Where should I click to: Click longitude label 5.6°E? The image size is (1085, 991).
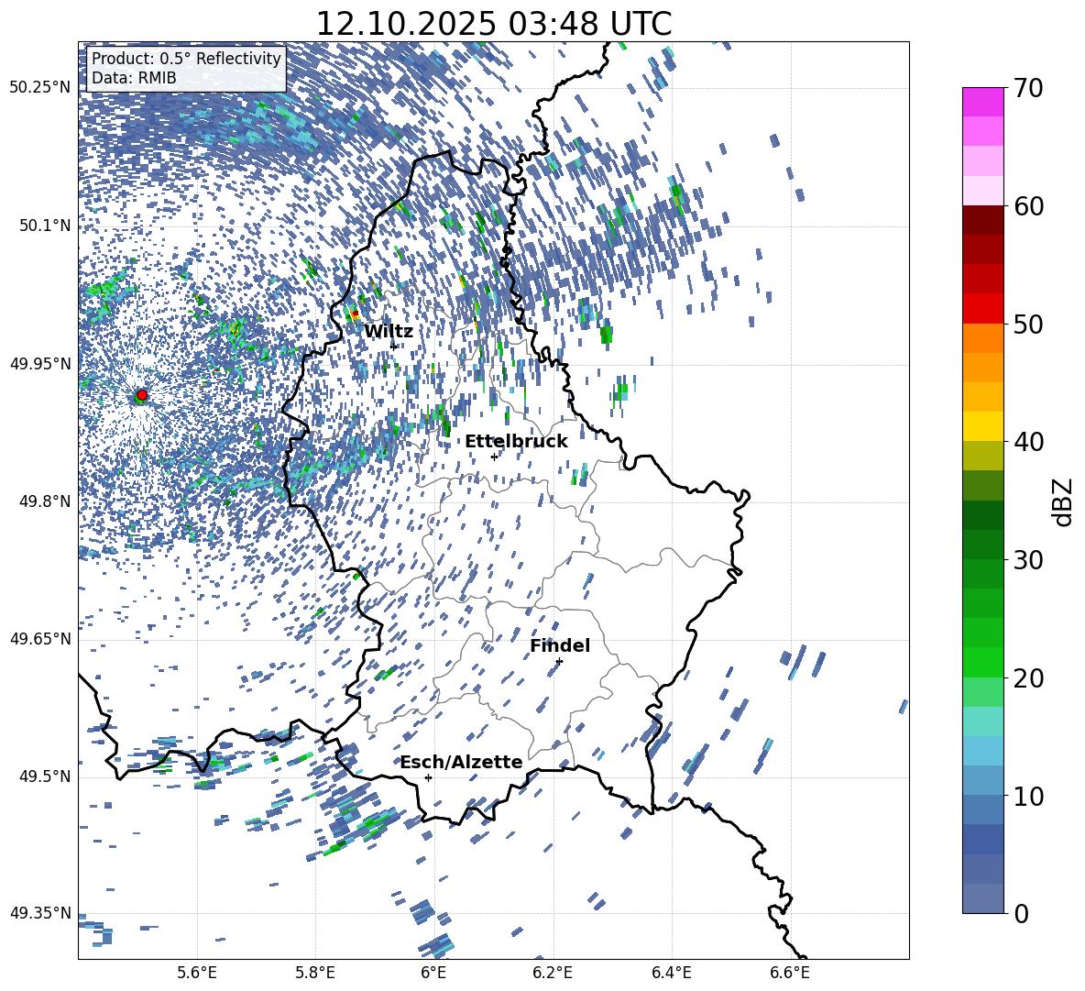(197, 973)
